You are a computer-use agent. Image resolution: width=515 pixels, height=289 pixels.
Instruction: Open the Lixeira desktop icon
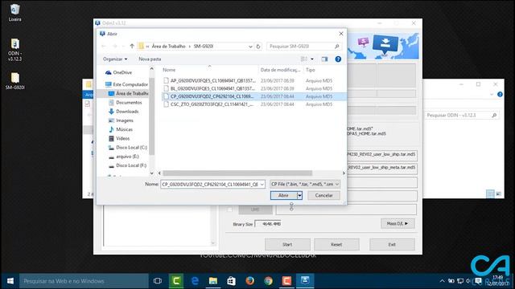point(14,13)
